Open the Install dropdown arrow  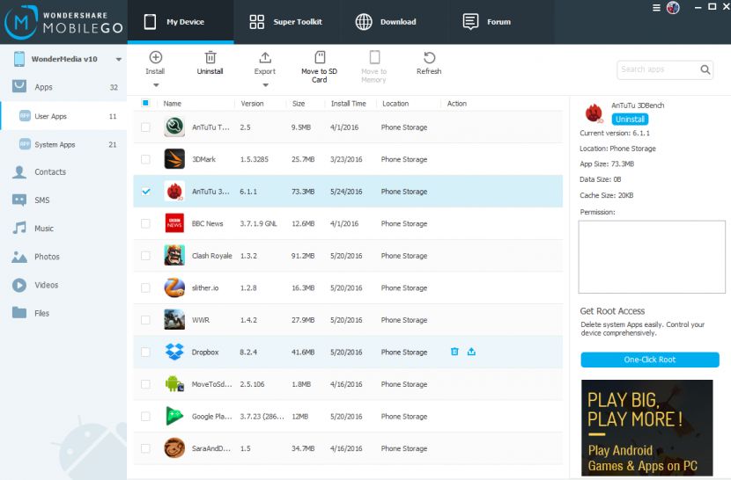click(x=156, y=85)
